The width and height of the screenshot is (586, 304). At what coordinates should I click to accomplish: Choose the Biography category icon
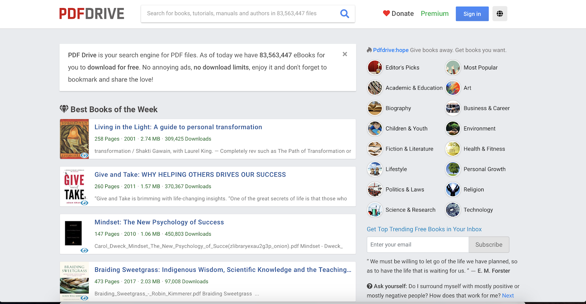point(375,108)
